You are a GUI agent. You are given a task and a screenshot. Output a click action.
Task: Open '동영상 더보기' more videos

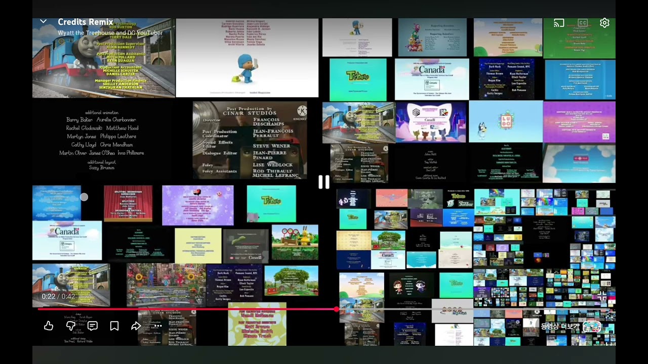(559, 327)
